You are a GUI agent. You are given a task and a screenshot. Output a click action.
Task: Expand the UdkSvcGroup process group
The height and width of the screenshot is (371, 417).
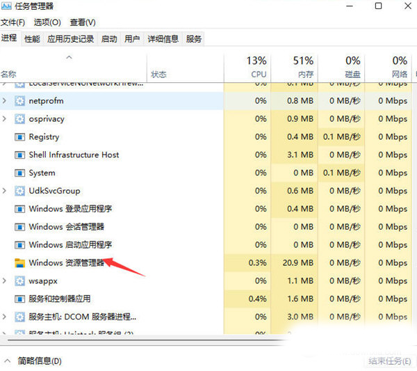point(4,191)
